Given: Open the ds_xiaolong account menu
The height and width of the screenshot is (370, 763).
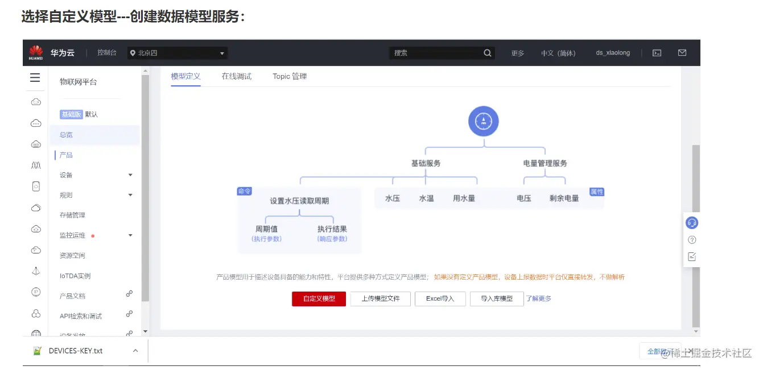Looking at the screenshot, I should (613, 53).
